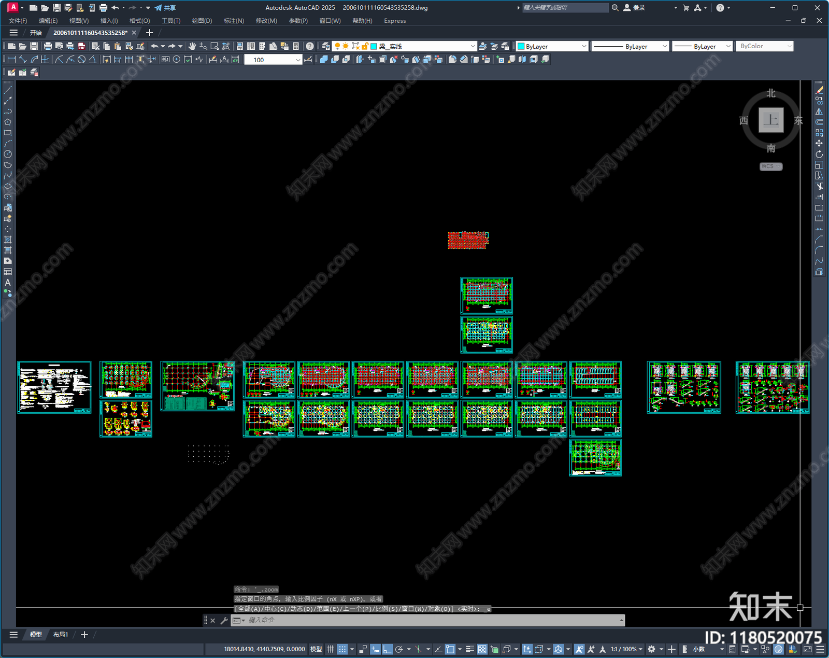Click the cyan layer color swatch
Viewport: 829px width, 658px height.
coord(374,46)
